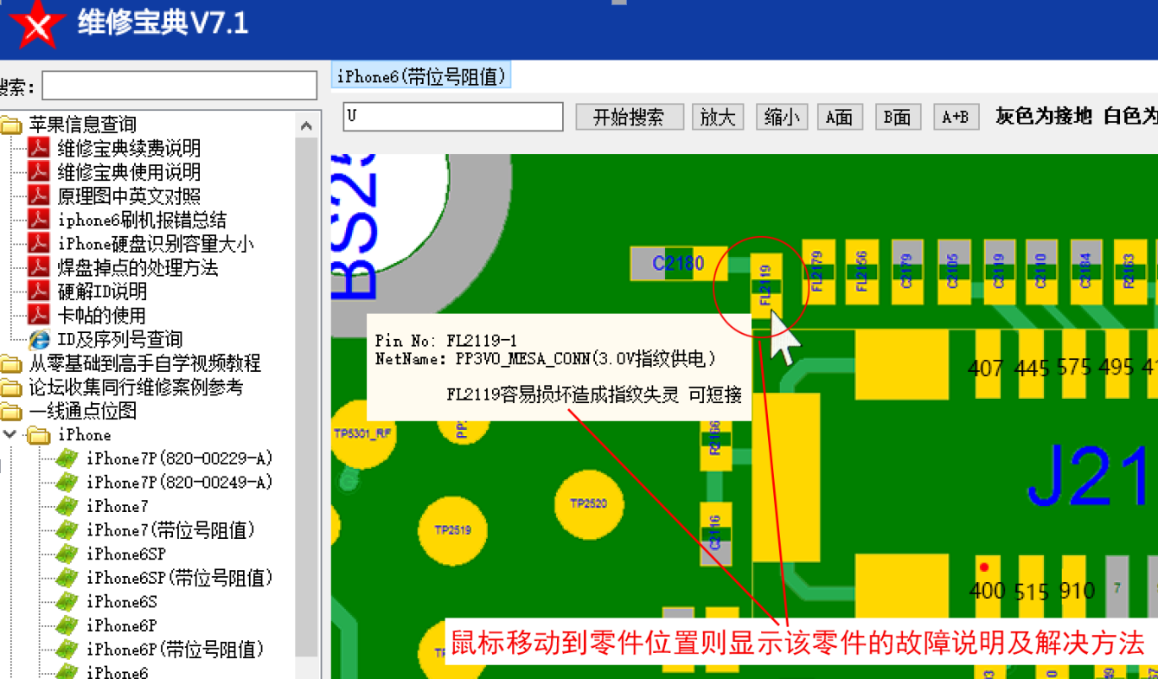Click board icon for iPhone6P
The image size is (1158, 679).
point(67,626)
